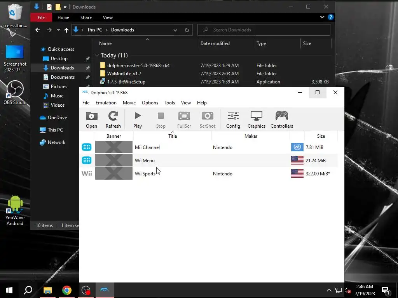This screenshot has height=298, width=398.
Task: Click the Wii Menu banner thumbnail
Action: [114, 160]
